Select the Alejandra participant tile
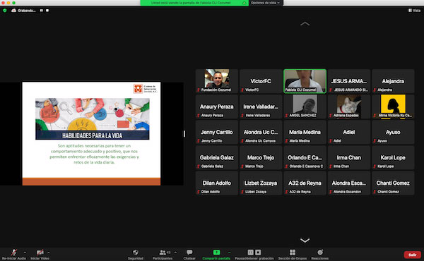Viewport: 424px width, 261px height. (393, 81)
